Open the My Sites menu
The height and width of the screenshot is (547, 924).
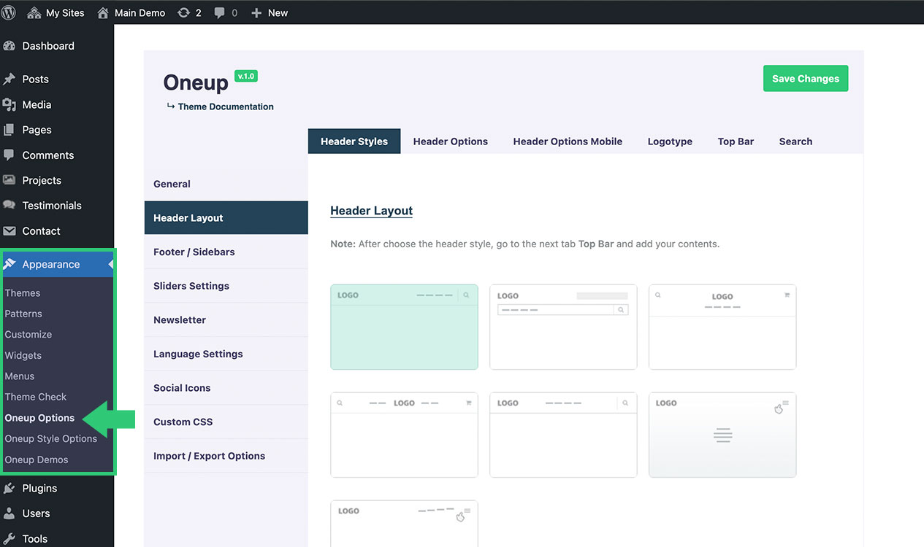click(x=56, y=12)
